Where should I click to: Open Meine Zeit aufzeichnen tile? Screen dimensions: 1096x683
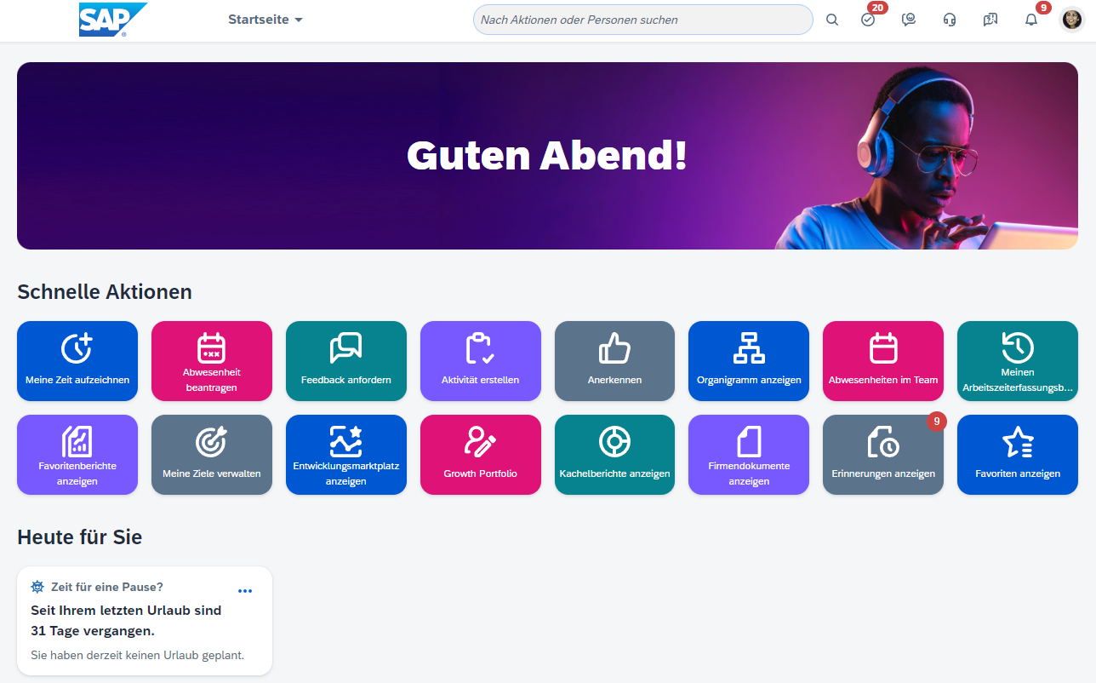coord(77,361)
